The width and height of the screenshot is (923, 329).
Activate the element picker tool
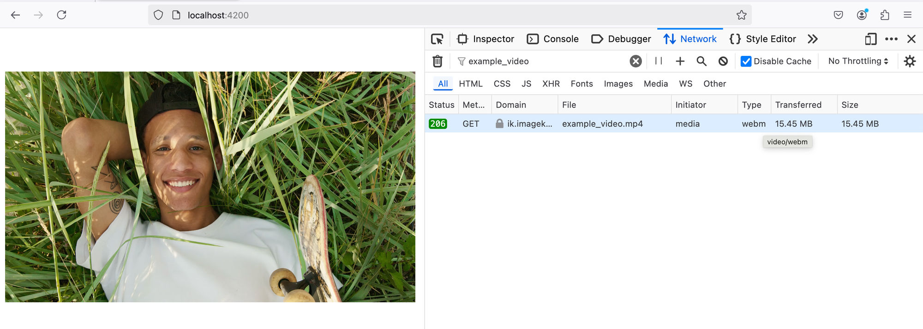437,39
